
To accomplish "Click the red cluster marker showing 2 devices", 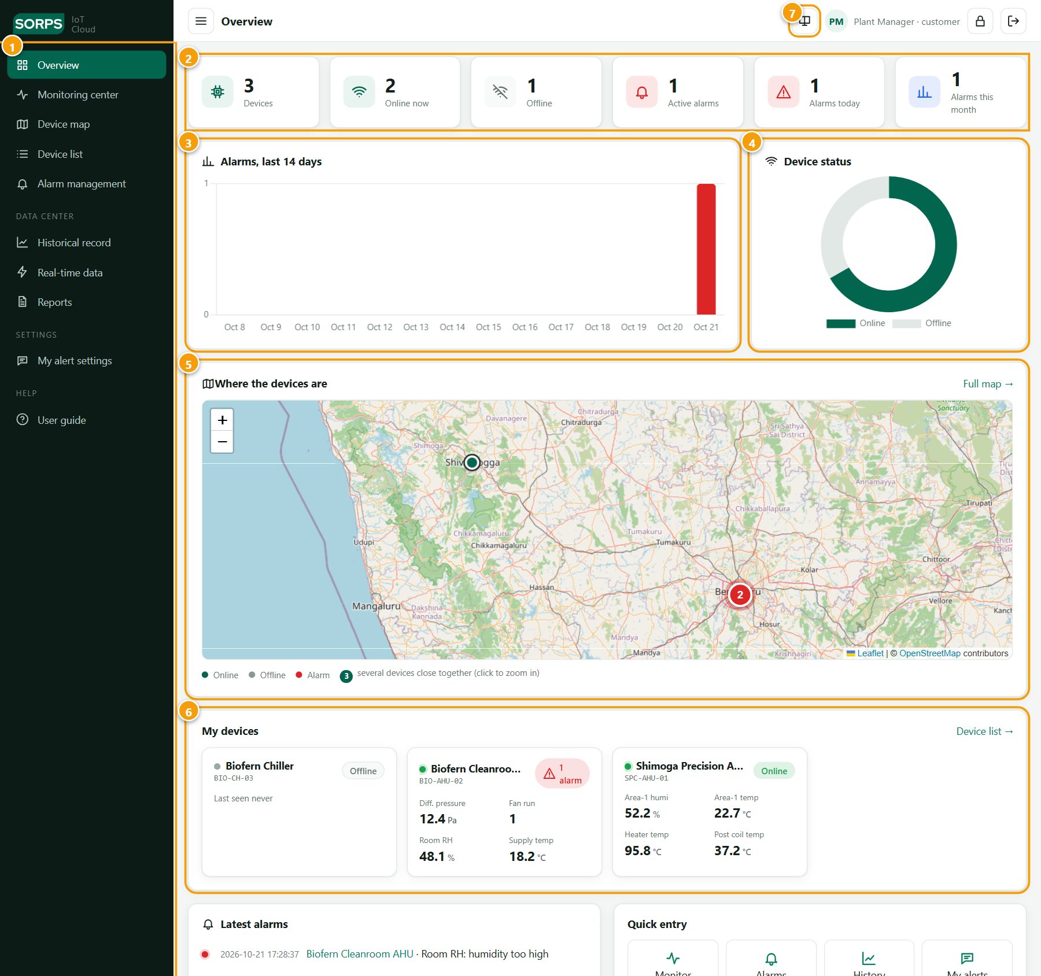I will tap(740, 595).
